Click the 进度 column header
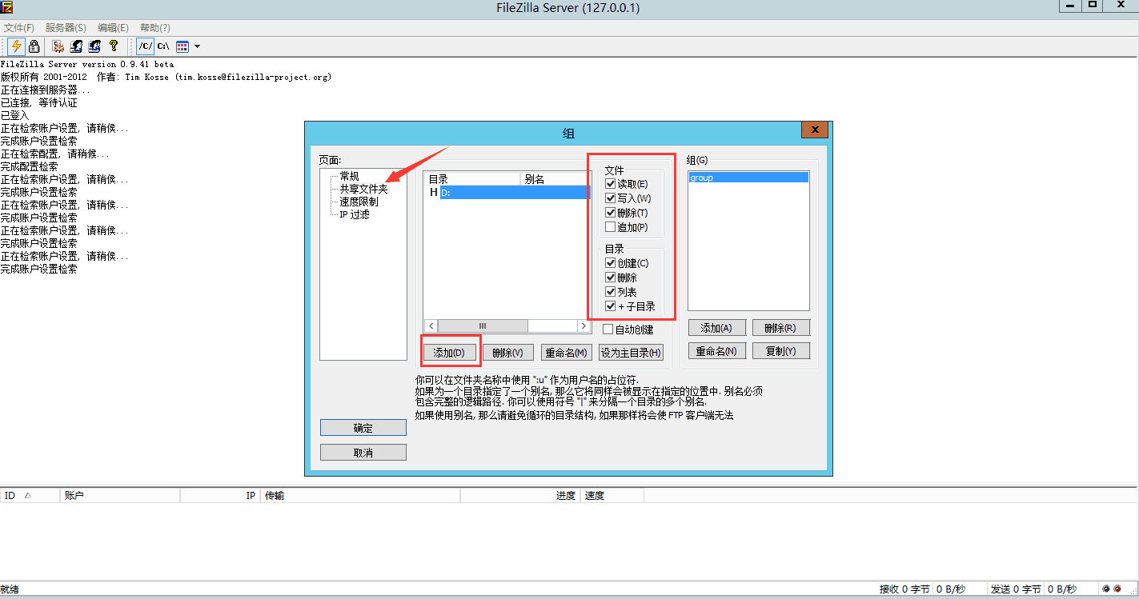 520,496
